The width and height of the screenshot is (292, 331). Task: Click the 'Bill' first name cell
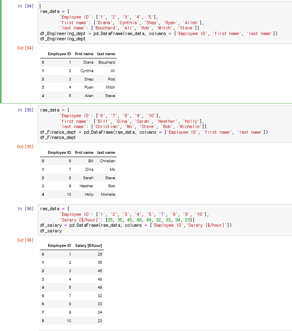pyautogui.click(x=91, y=161)
